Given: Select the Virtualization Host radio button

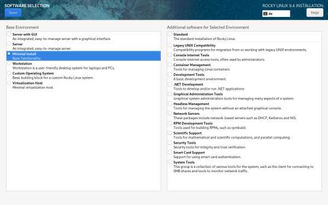Looking at the screenshot, I should point(9,83).
